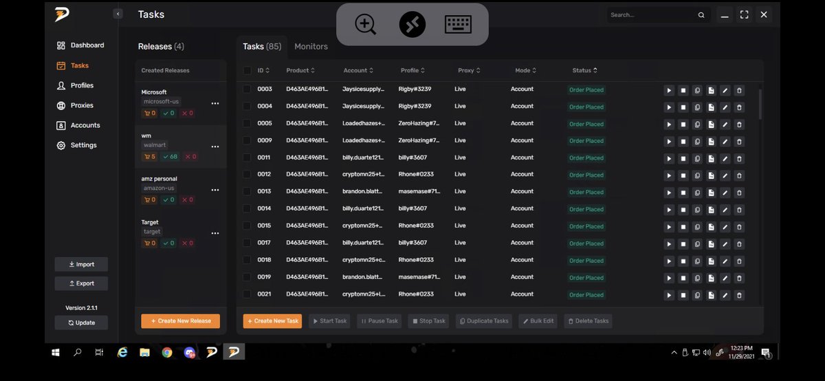825x381 pixels.
Task: Click the Update button
Action: pyautogui.click(x=81, y=323)
